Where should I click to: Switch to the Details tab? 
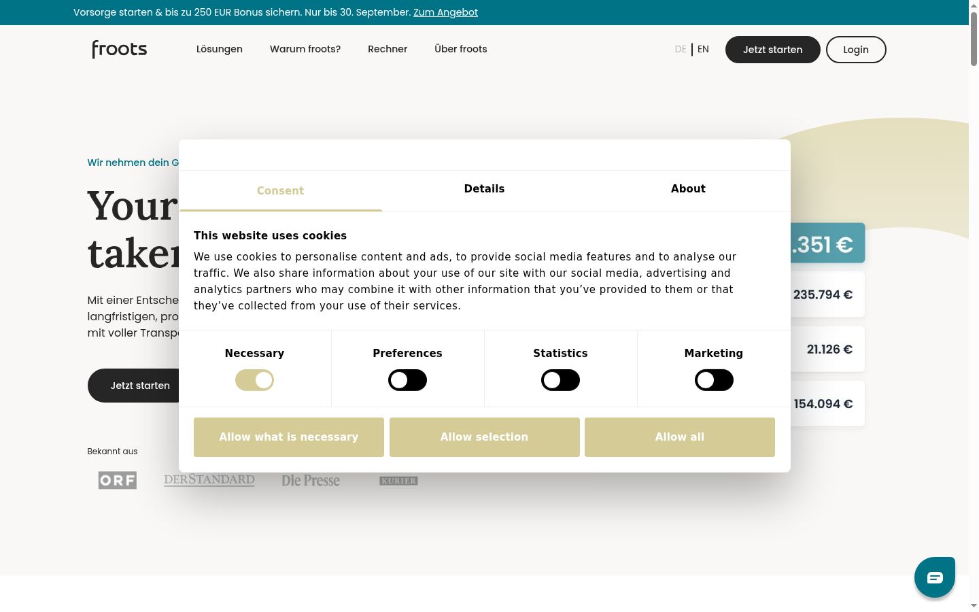(x=484, y=190)
